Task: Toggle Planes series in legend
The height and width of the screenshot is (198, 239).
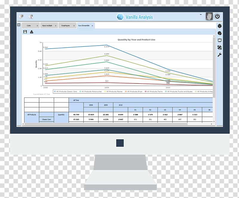Action: click(x=113, y=92)
